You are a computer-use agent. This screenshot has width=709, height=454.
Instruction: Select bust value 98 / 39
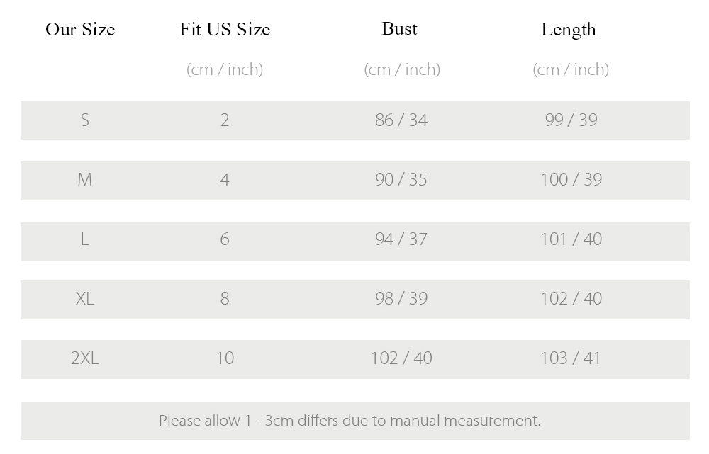[401, 299]
